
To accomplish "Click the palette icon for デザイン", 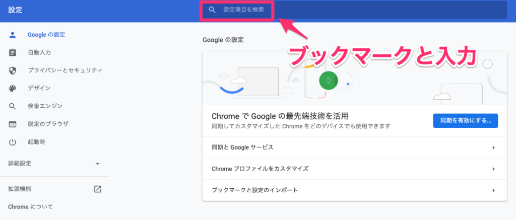I will click(x=13, y=88).
